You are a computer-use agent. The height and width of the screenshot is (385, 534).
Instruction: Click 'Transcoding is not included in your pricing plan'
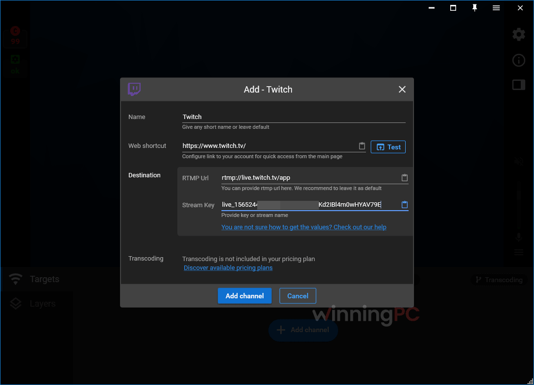(248, 259)
